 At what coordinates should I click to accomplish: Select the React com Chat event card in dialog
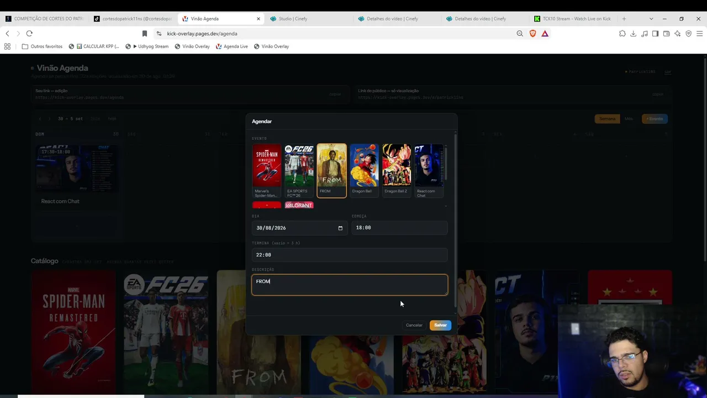(429, 171)
